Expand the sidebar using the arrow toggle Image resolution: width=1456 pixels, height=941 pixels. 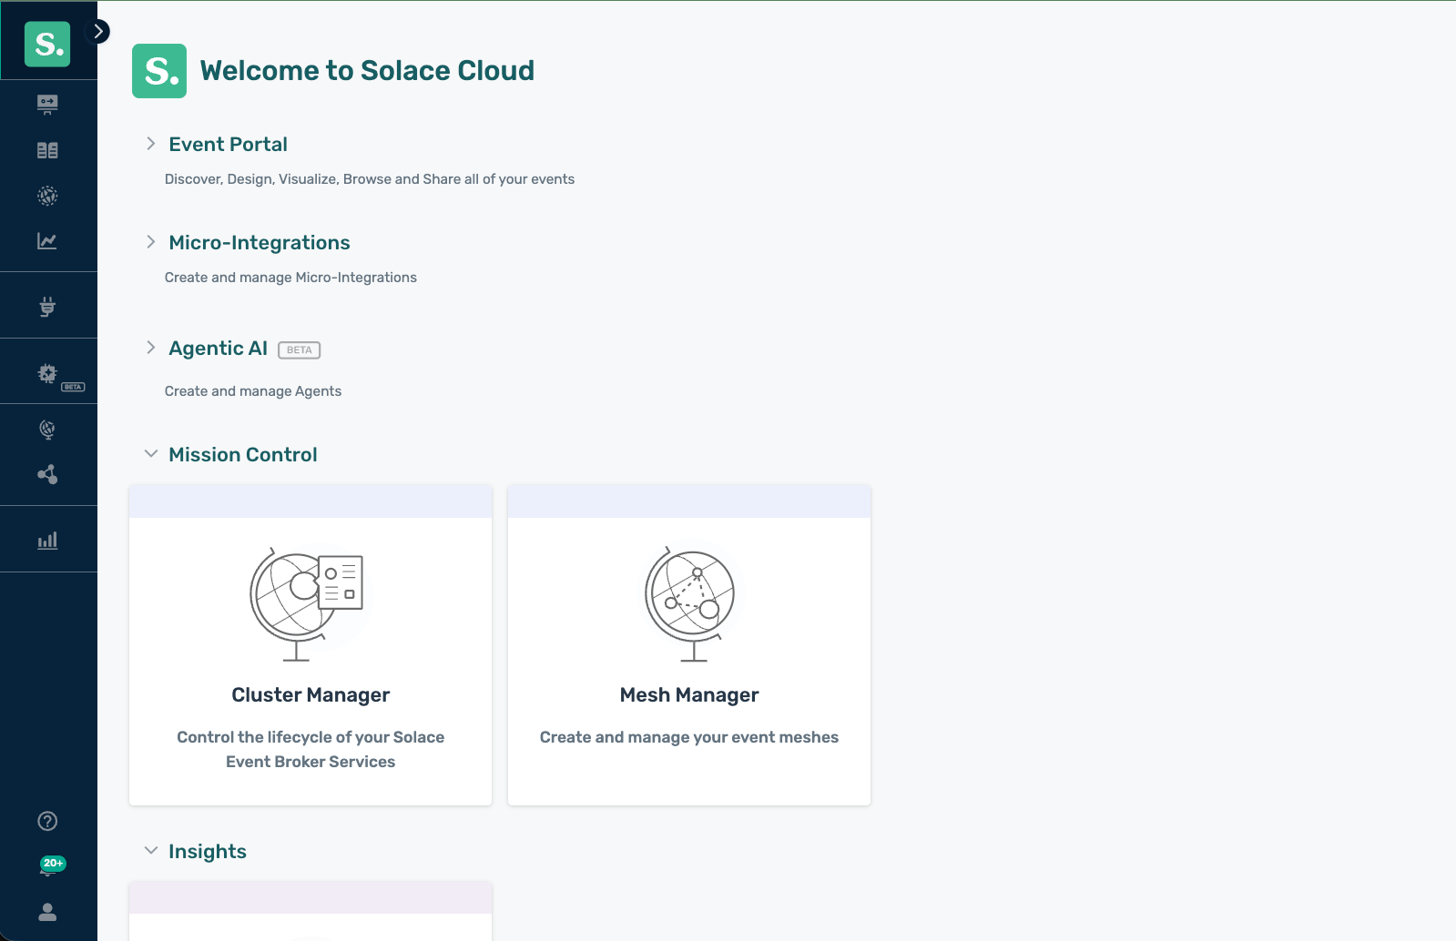click(97, 32)
